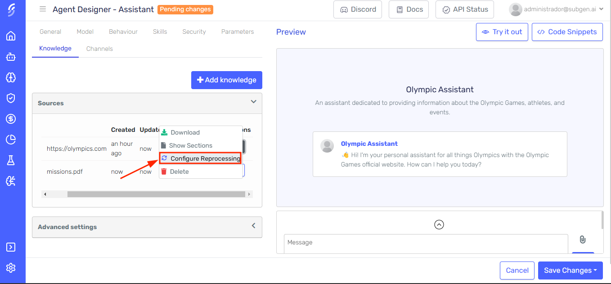Open the dollar billing icon in sidebar
This screenshot has height=284, width=611.
tap(11, 119)
